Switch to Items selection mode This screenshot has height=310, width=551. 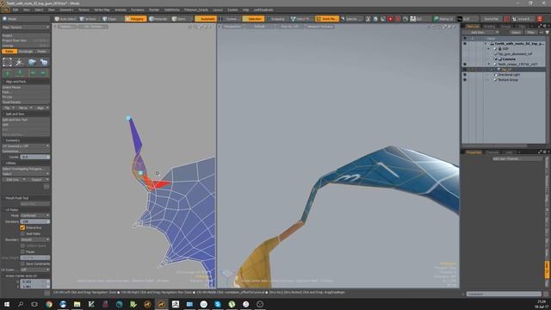[180, 19]
